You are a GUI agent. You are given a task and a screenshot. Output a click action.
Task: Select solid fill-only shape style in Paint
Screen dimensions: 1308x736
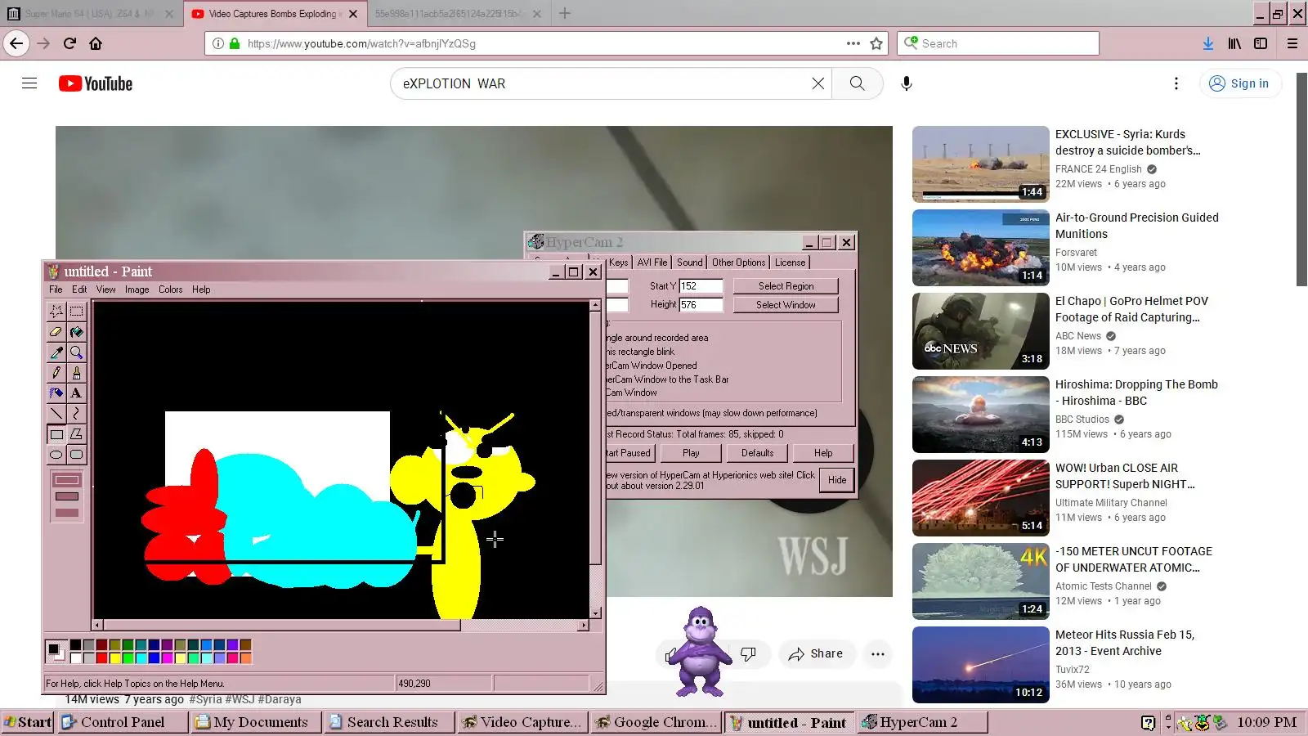pyautogui.click(x=67, y=513)
